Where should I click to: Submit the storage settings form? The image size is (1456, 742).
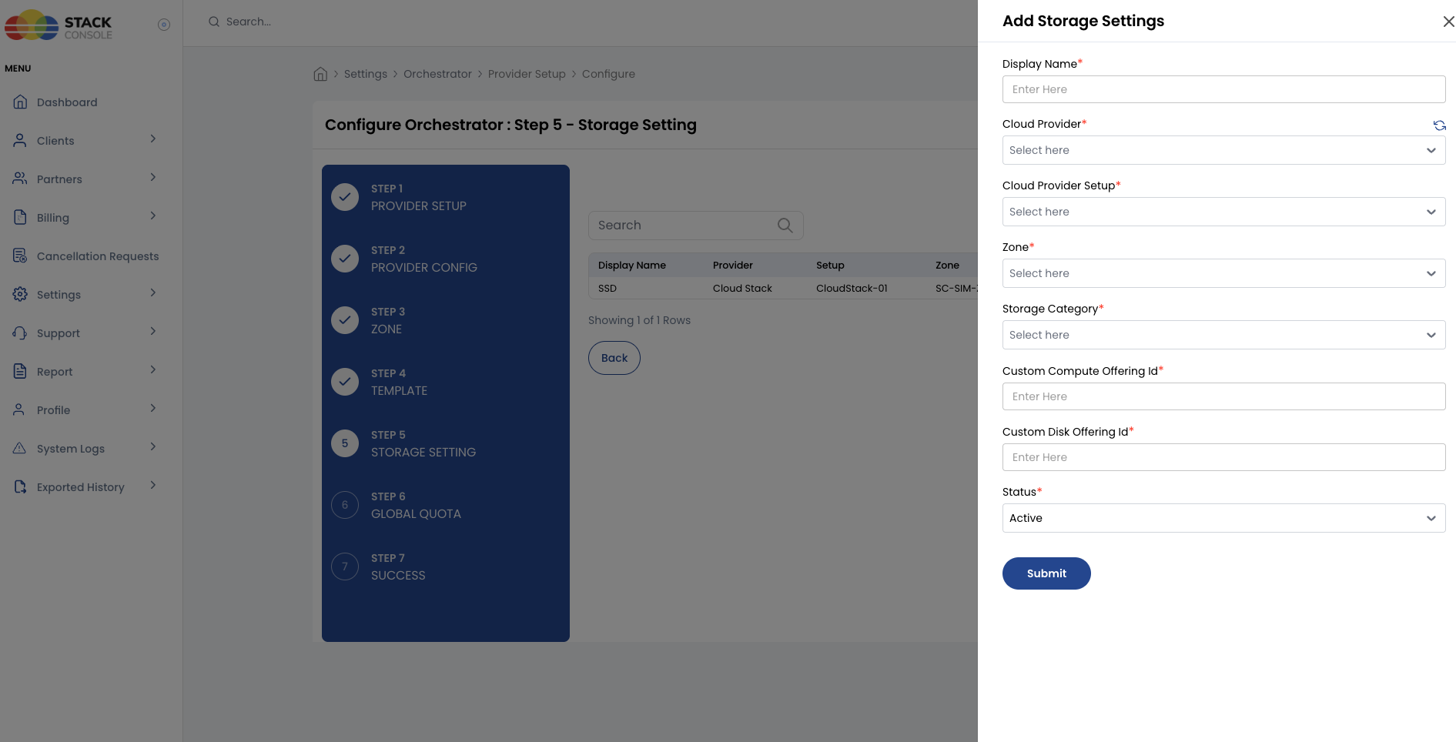1046,573
